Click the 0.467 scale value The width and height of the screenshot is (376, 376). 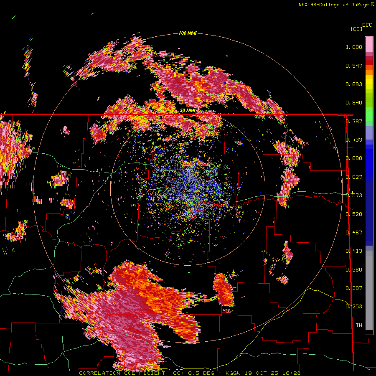(x=354, y=233)
